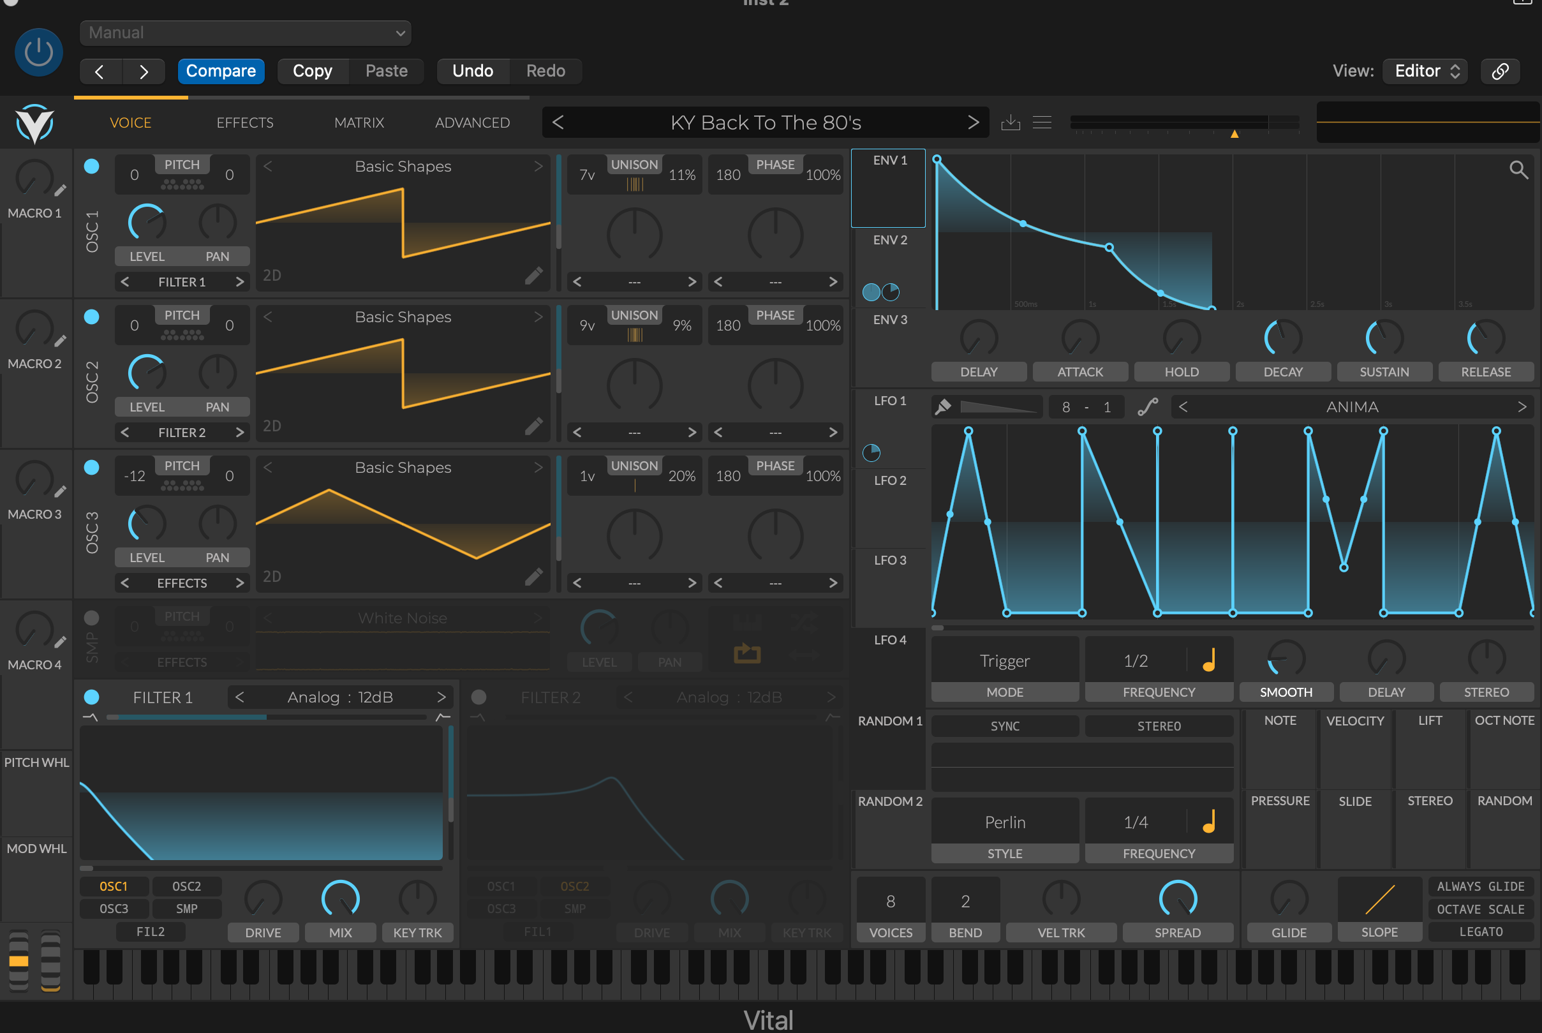The height and width of the screenshot is (1033, 1542).
Task: Click the ENV 1 DECAY knob
Action: point(1282,339)
